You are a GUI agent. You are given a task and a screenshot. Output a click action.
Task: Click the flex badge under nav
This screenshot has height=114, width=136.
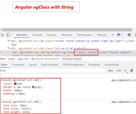click(x=14, y=45)
